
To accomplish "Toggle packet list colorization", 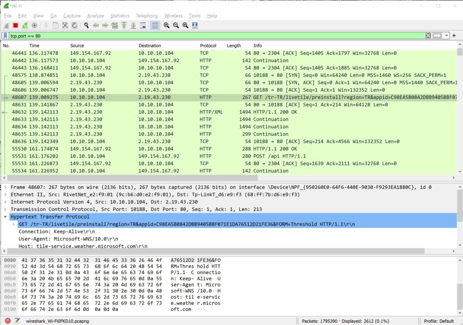I will (155, 26).
